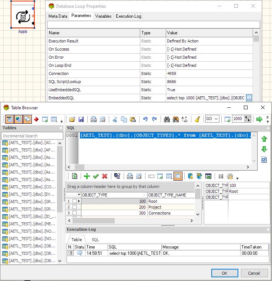
Task: Select the [AETL_TEST].[dbo].[CO... table
Action: point(29,187)
